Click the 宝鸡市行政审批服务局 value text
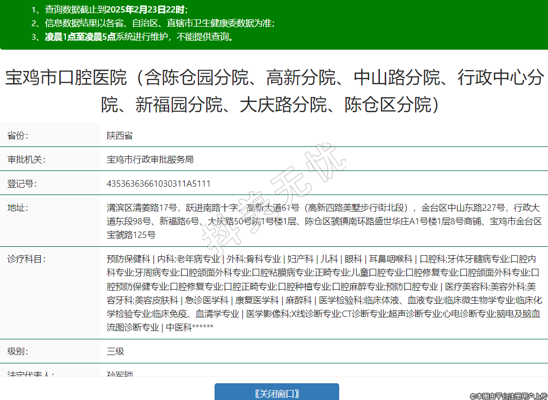The image size is (548, 400). [150, 159]
